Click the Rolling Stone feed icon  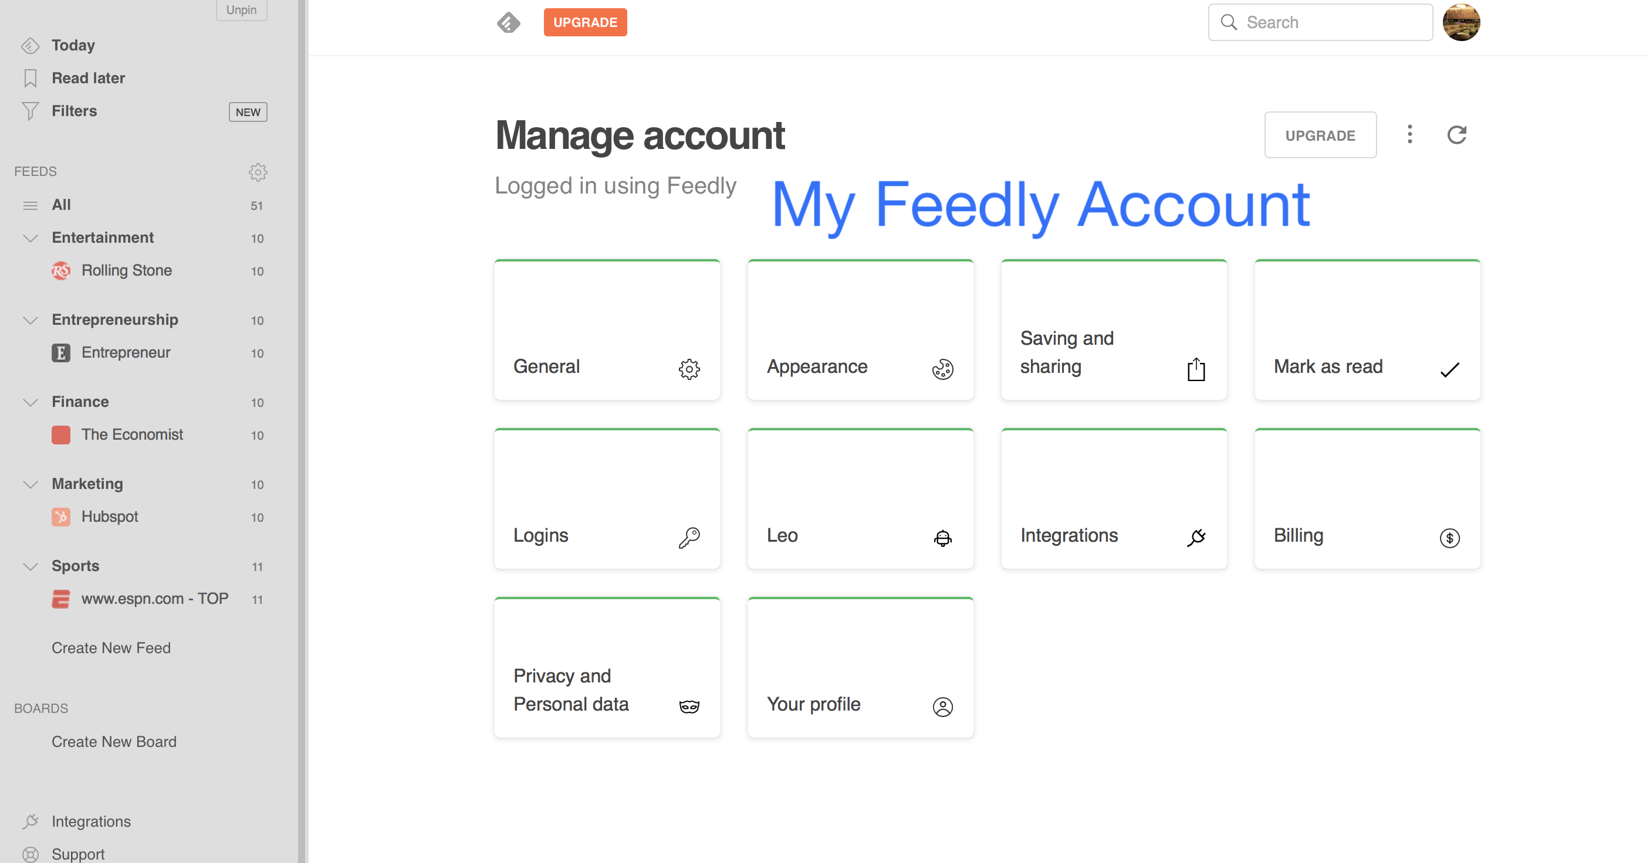tap(61, 271)
